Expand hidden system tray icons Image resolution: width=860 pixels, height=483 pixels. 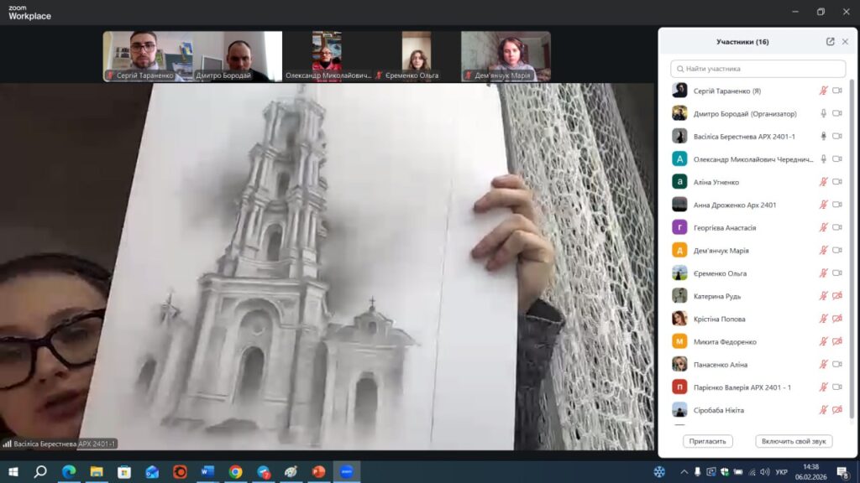(x=684, y=472)
